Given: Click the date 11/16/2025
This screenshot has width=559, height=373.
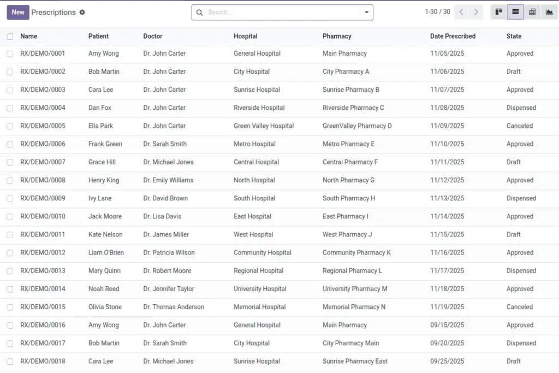Looking at the screenshot, I should pos(447,252).
